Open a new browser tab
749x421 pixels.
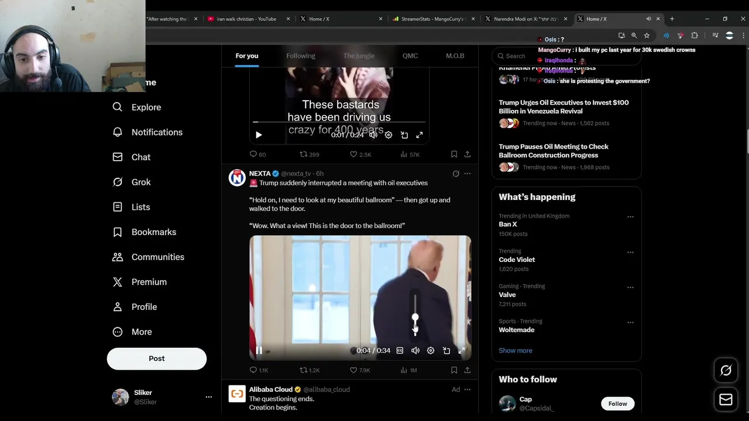click(x=672, y=19)
